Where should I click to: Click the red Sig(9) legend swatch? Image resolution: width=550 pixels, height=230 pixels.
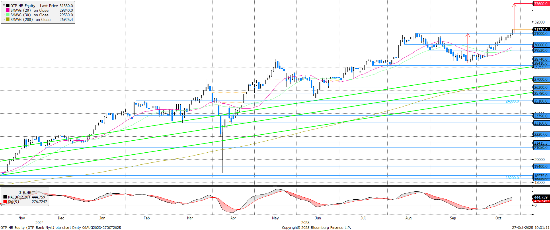click(x=5, y=202)
